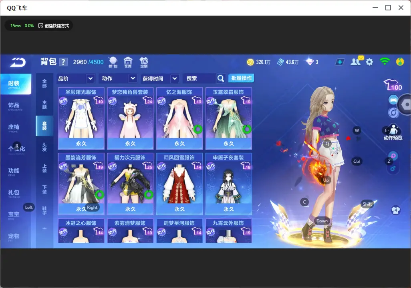Viewport: 411px width, 288px height.
Task: Select the 橘力次元服饰 outfit card
Action: tap(130, 184)
